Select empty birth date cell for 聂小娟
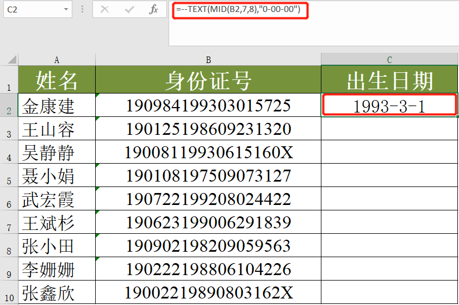 coord(389,175)
